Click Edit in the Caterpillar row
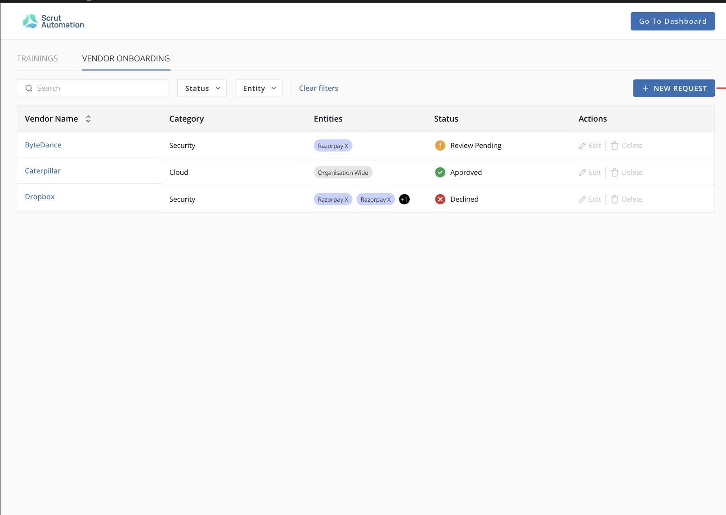Screen dimensions: 726x515 click(x=595, y=173)
